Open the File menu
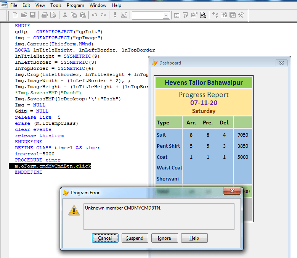This screenshot has height=258, width=297. [x=14, y=5]
